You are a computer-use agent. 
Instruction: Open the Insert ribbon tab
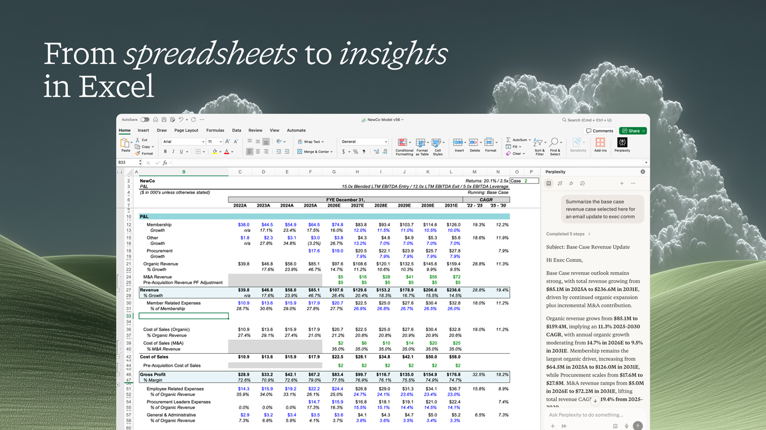(144, 130)
